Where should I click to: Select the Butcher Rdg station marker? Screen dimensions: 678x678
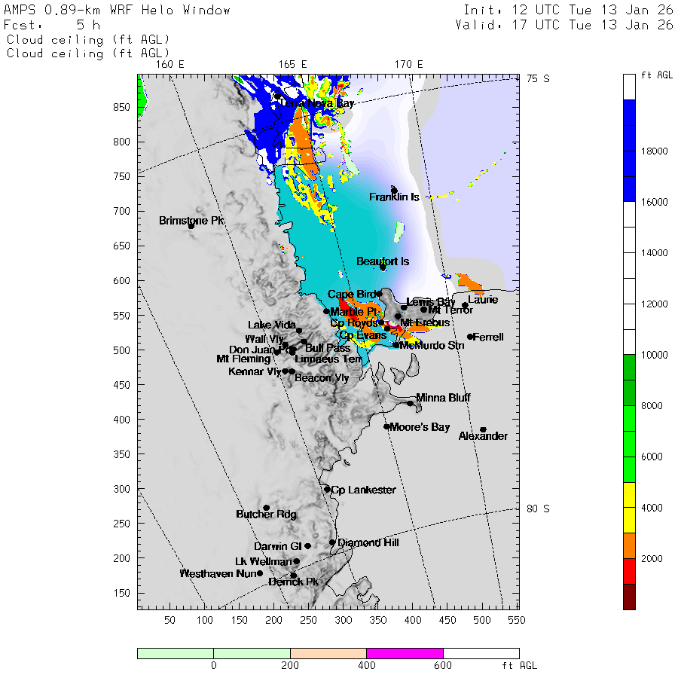pos(266,508)
